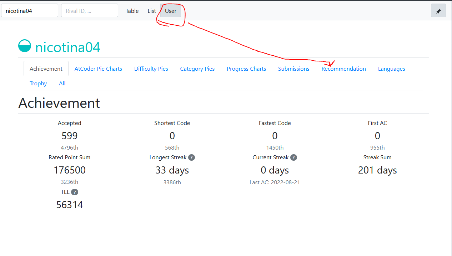The width and height of the screenshot is (452, 256).
Task: Open the Difficulty Pies tab
Action: 151,69
